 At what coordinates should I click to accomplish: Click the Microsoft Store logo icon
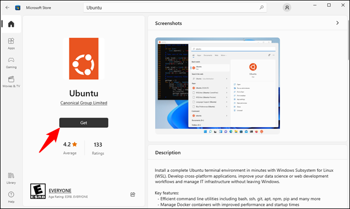[x=18, y=8]
